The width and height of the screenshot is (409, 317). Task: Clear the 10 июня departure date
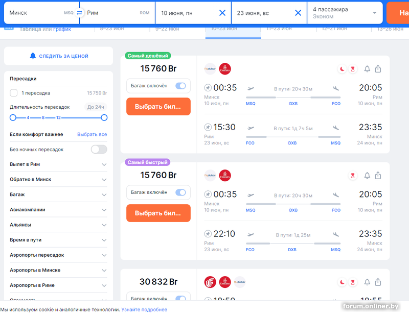coord(222,13)
